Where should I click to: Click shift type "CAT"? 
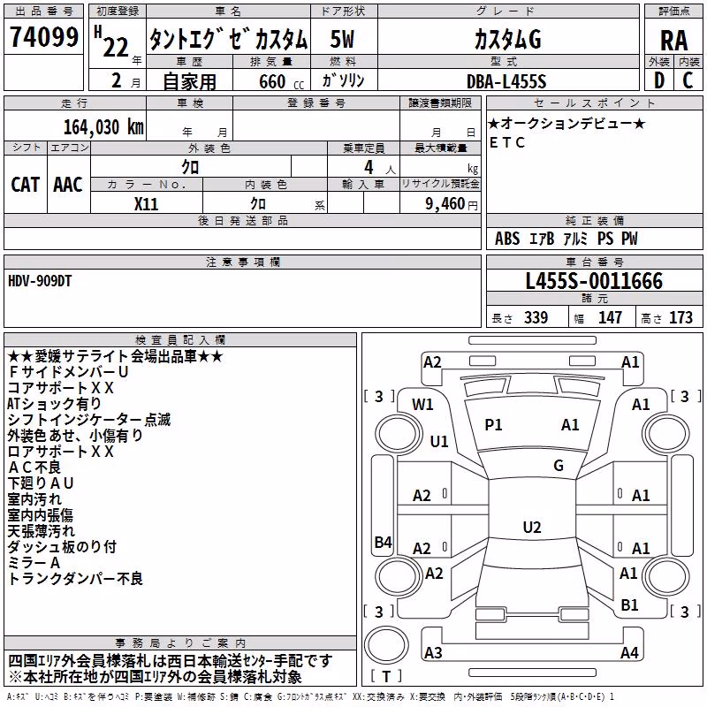point(26,185)
